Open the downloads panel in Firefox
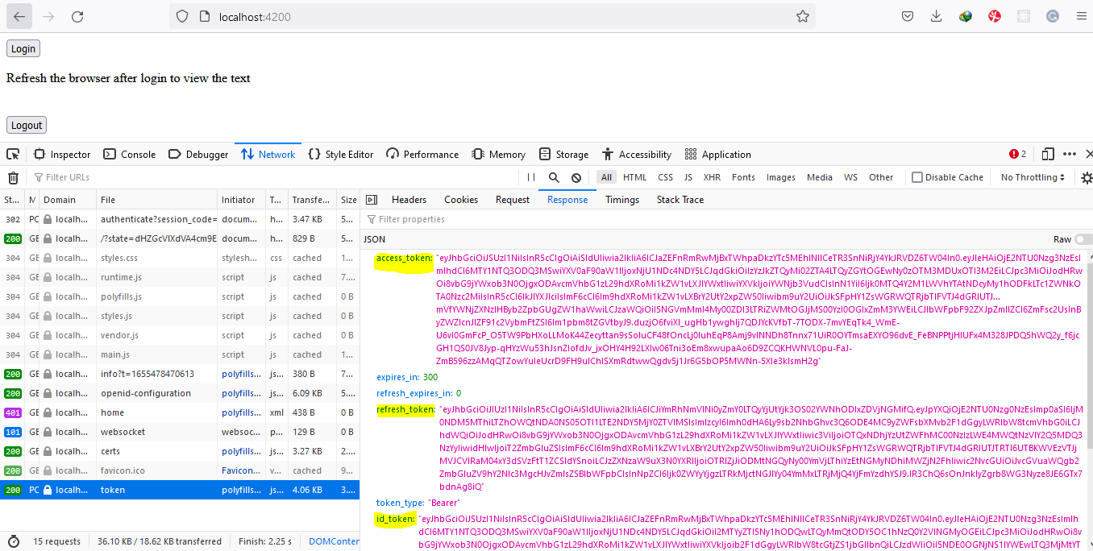This screenshot has height=551, width=1093. click(x=937, y=15)
